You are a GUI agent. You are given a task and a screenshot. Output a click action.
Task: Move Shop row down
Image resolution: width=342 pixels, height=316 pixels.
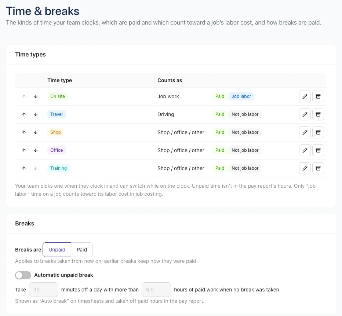click(x=36, y=132)
